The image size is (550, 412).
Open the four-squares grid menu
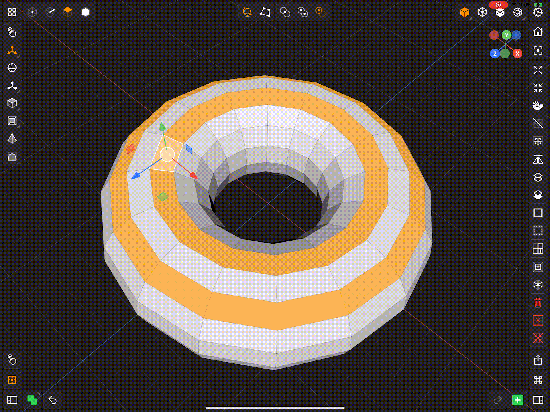tap(12, 12)
